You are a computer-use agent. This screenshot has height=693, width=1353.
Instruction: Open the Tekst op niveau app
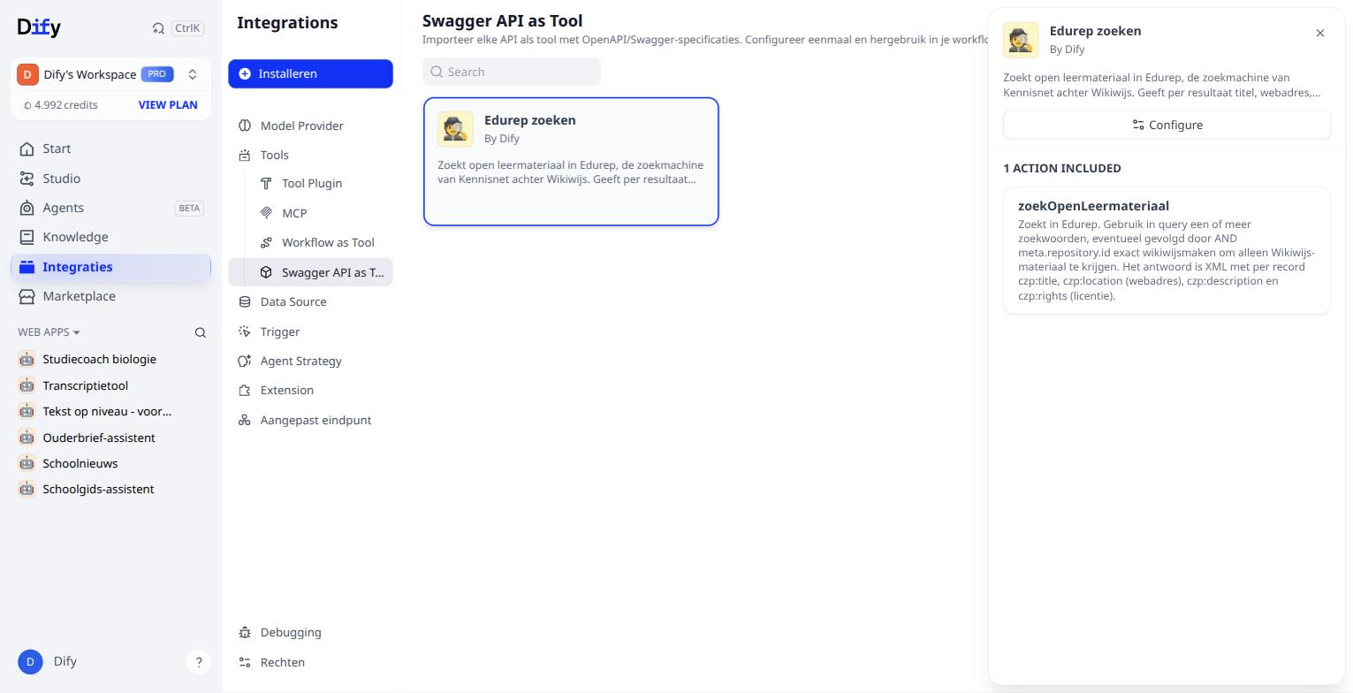110,411
